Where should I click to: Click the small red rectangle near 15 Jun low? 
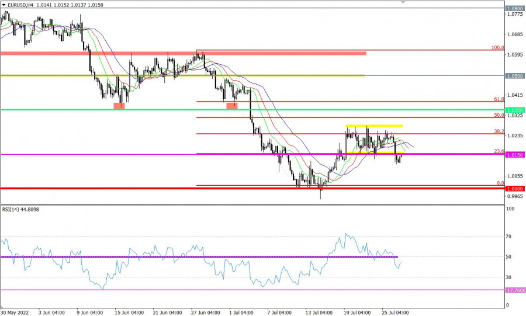coord(119,106)
